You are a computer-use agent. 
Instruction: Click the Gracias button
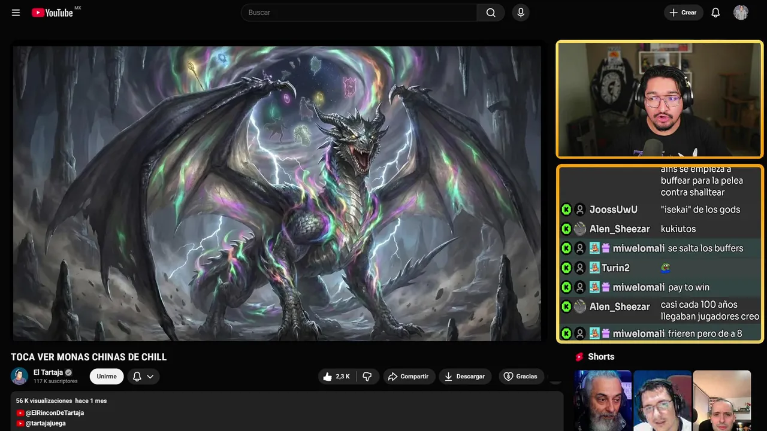point(520,377)
